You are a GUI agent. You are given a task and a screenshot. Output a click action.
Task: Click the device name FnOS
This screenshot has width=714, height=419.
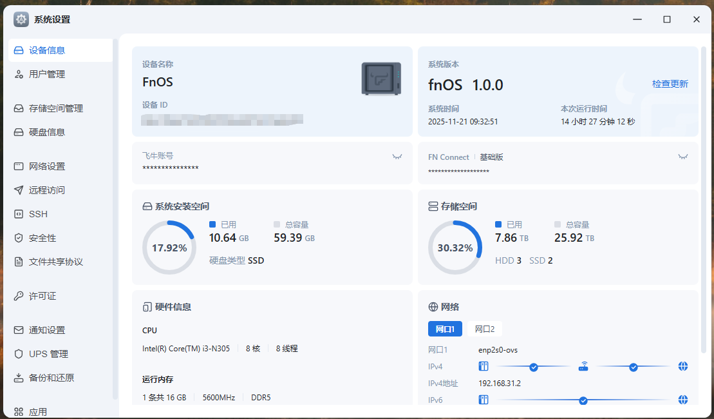tap(158, 82)
